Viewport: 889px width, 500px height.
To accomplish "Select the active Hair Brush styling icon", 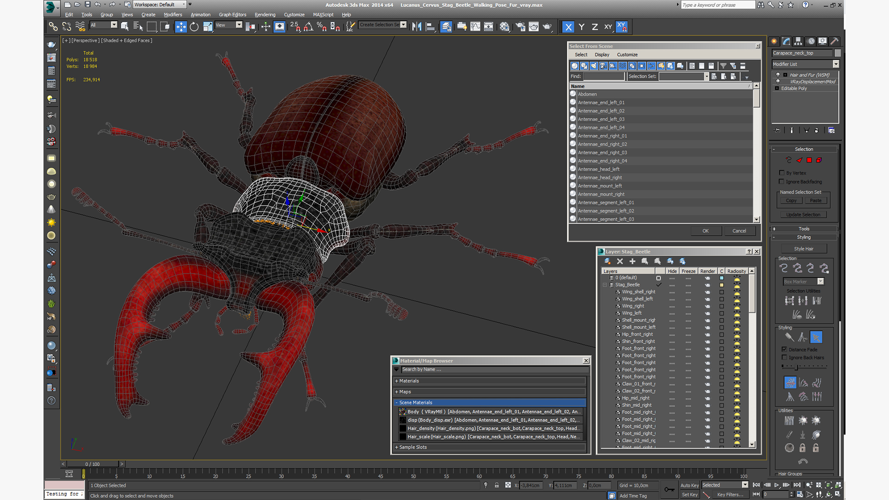I will 816,337.
